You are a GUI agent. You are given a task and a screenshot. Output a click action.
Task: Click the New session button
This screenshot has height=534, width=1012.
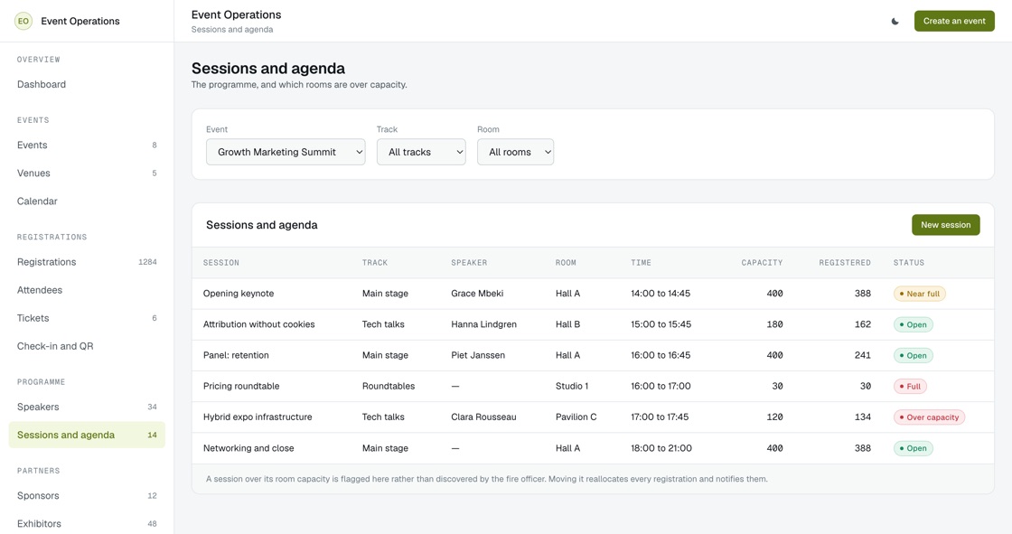click(x=945, y=225)
